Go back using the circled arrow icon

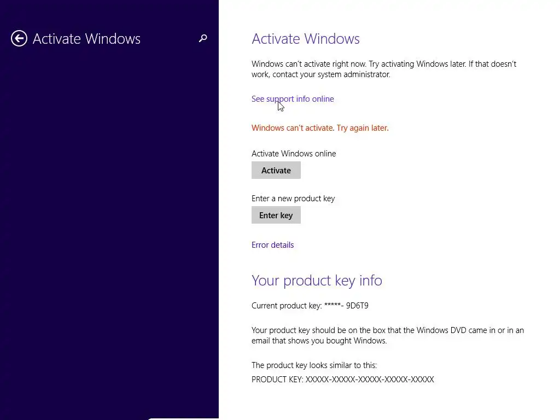pyautogui.click(x=19, y=39)
